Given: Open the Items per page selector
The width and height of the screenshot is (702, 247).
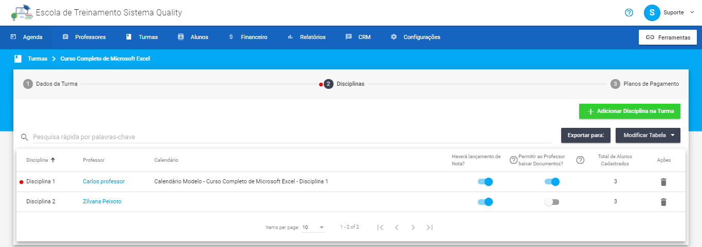Looking at the screenshot, I should [x=313, y=227].
